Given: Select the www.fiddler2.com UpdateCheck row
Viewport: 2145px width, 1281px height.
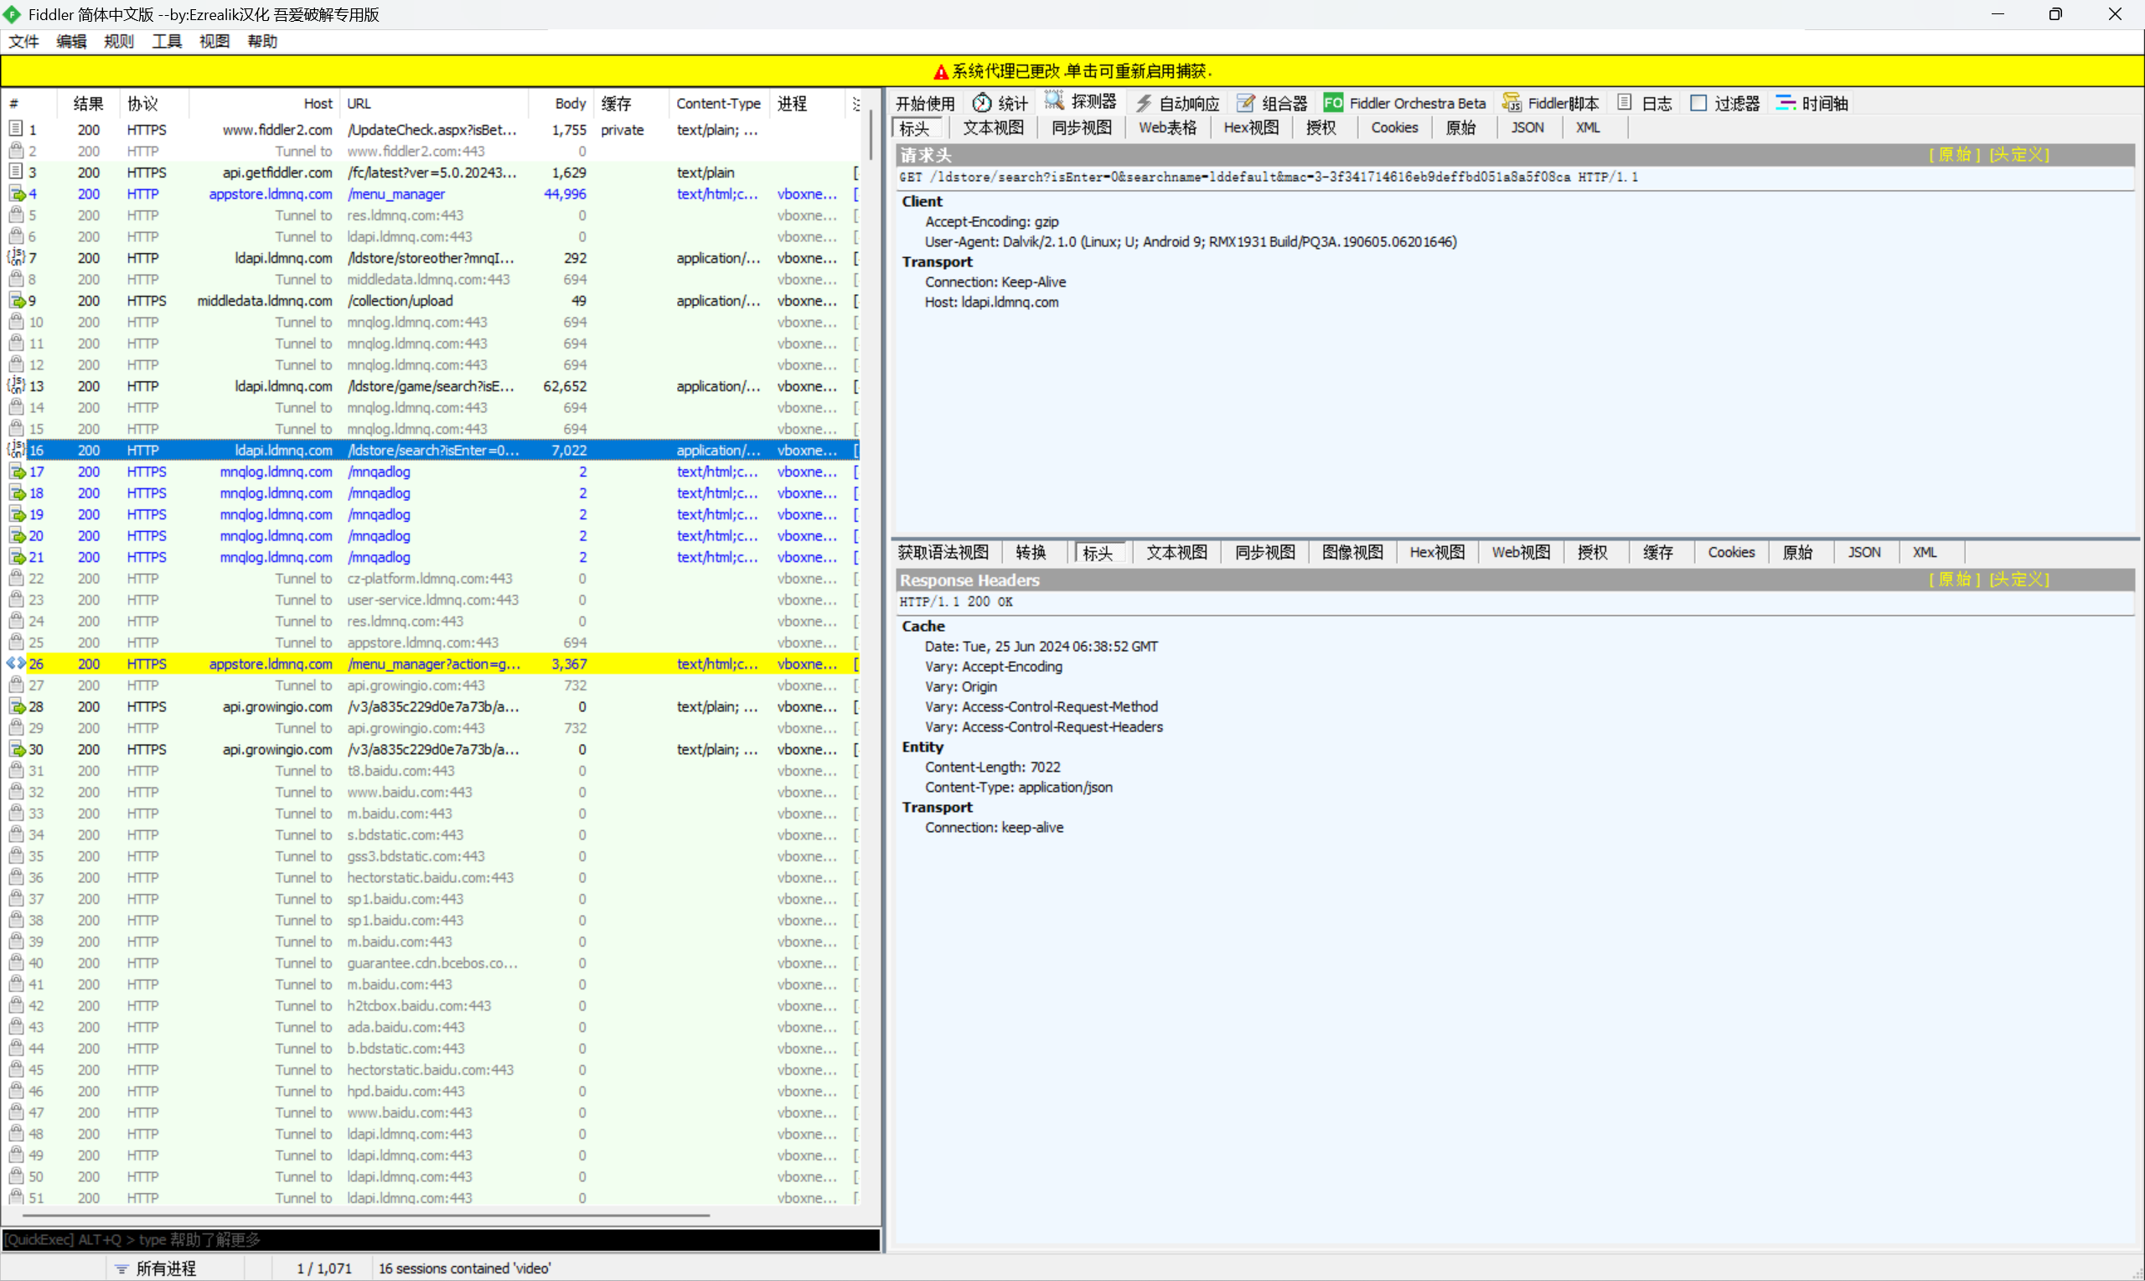Looking at the screenshot, I should click(x=432, y=129).
